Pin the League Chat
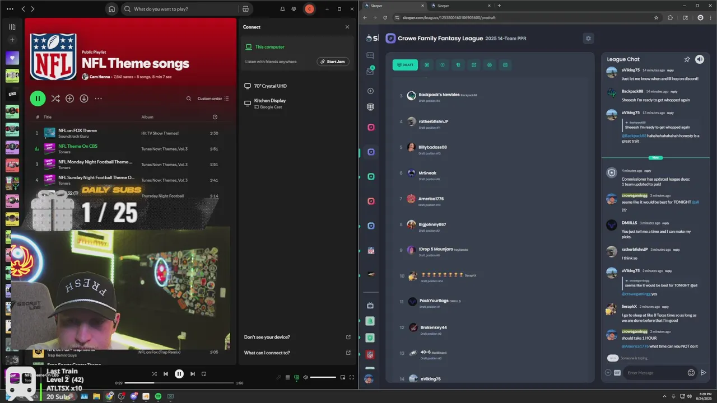 [x=687, y=59]
